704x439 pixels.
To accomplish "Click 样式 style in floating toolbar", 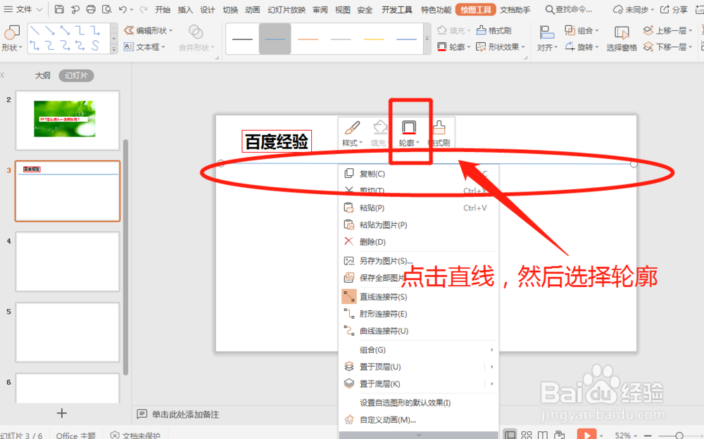I will click(353, 133).
